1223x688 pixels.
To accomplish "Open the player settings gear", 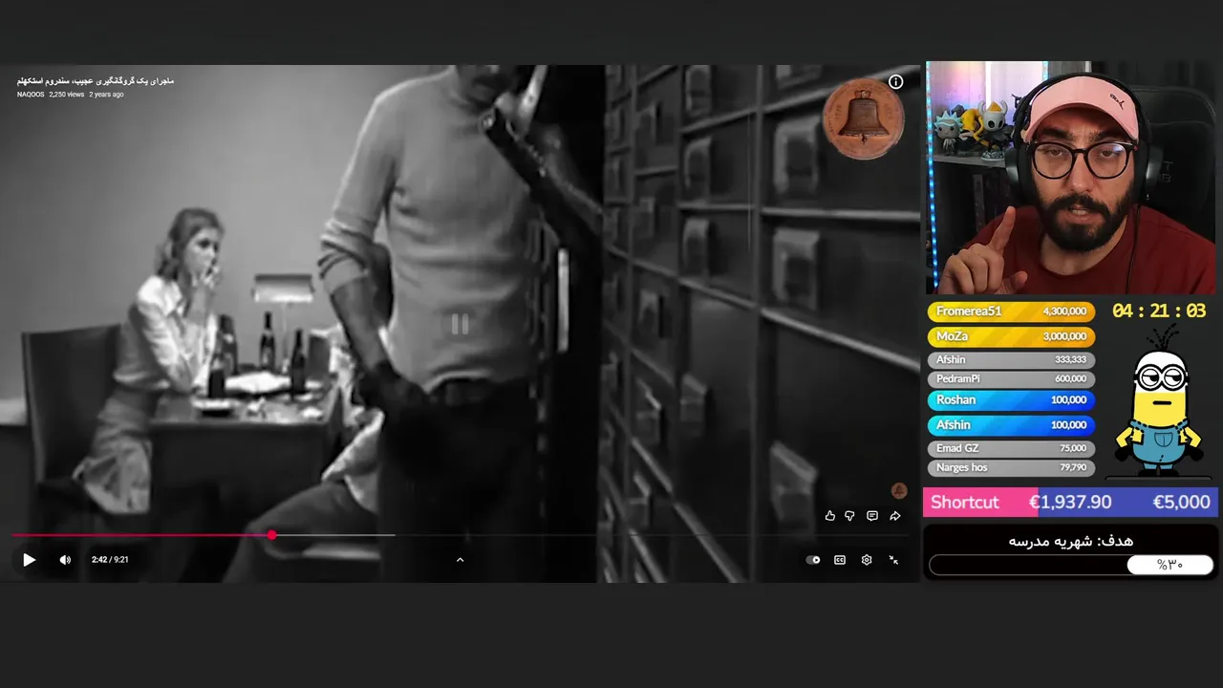I will (x=867, y=560).
